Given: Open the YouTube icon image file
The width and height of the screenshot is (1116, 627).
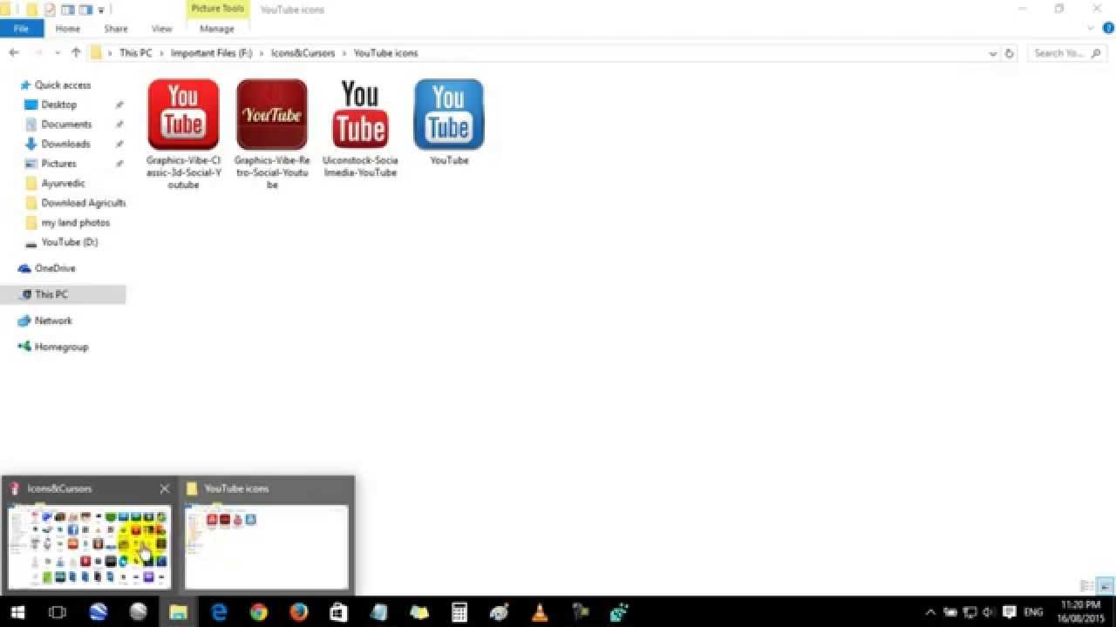Looking at the screenshot, I should [447, 113].
